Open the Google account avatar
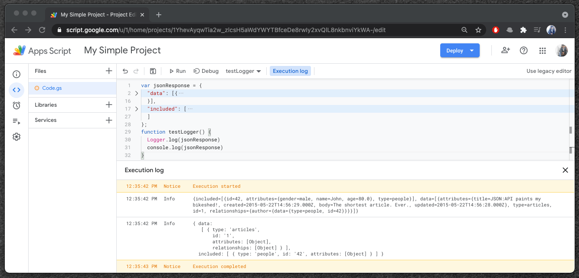 562,50
